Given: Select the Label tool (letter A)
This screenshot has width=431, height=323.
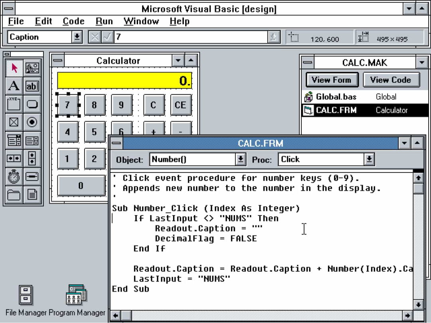Looking at the screenshot, I should click(14, 86).
